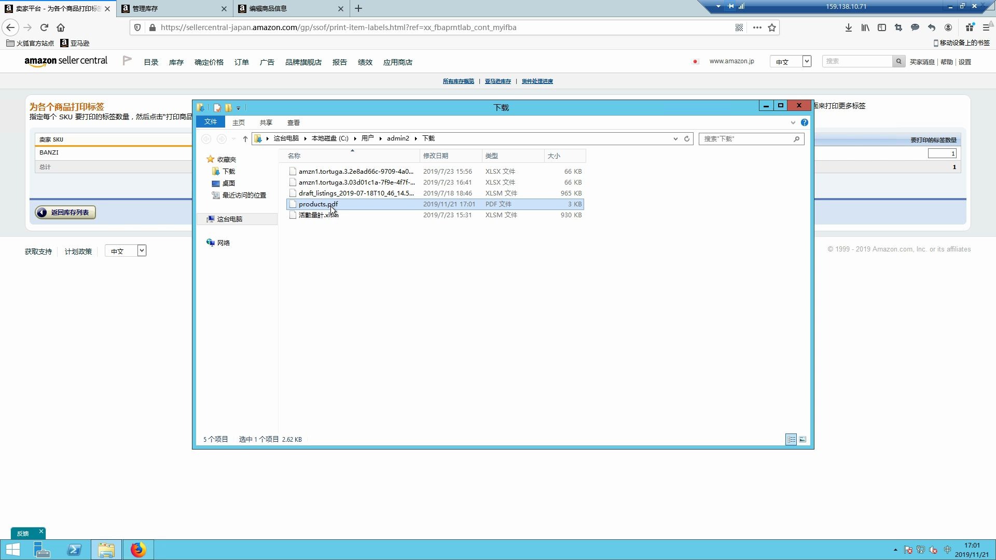Click the Firefox reload page icon
Image resolution: width=996 pixels, height=560 pixels.
[x=44, y=27]
